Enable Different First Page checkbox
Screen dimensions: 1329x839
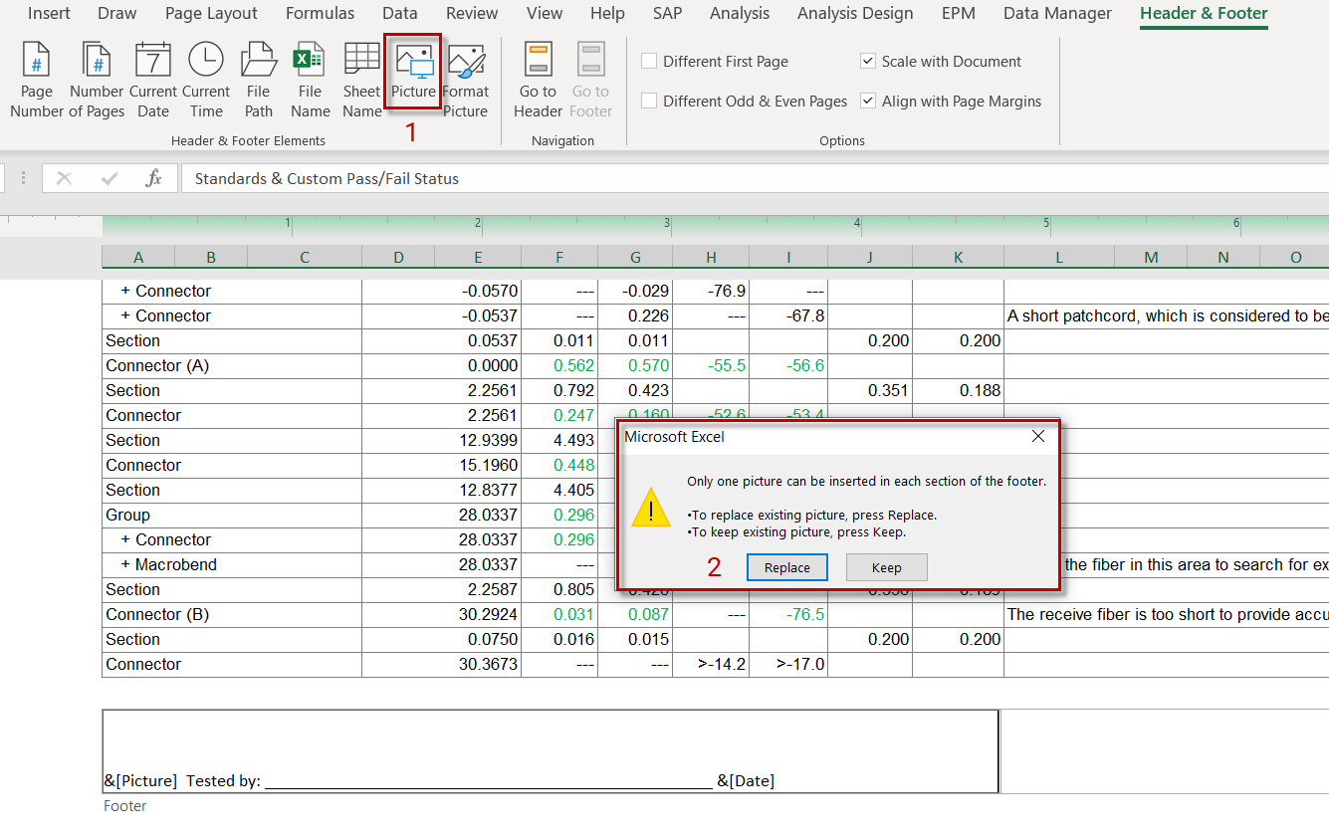[649, 62]
